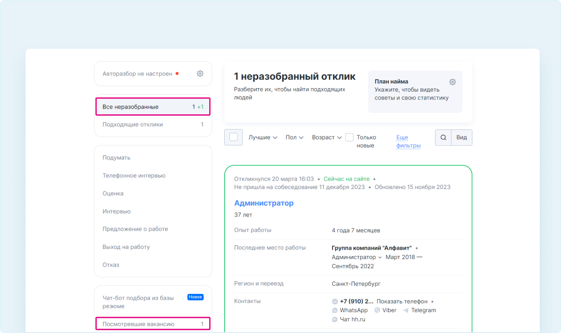561x333 pixels.
Task: Click the 'WhatsApp' text link
Action: click(354, 310)
